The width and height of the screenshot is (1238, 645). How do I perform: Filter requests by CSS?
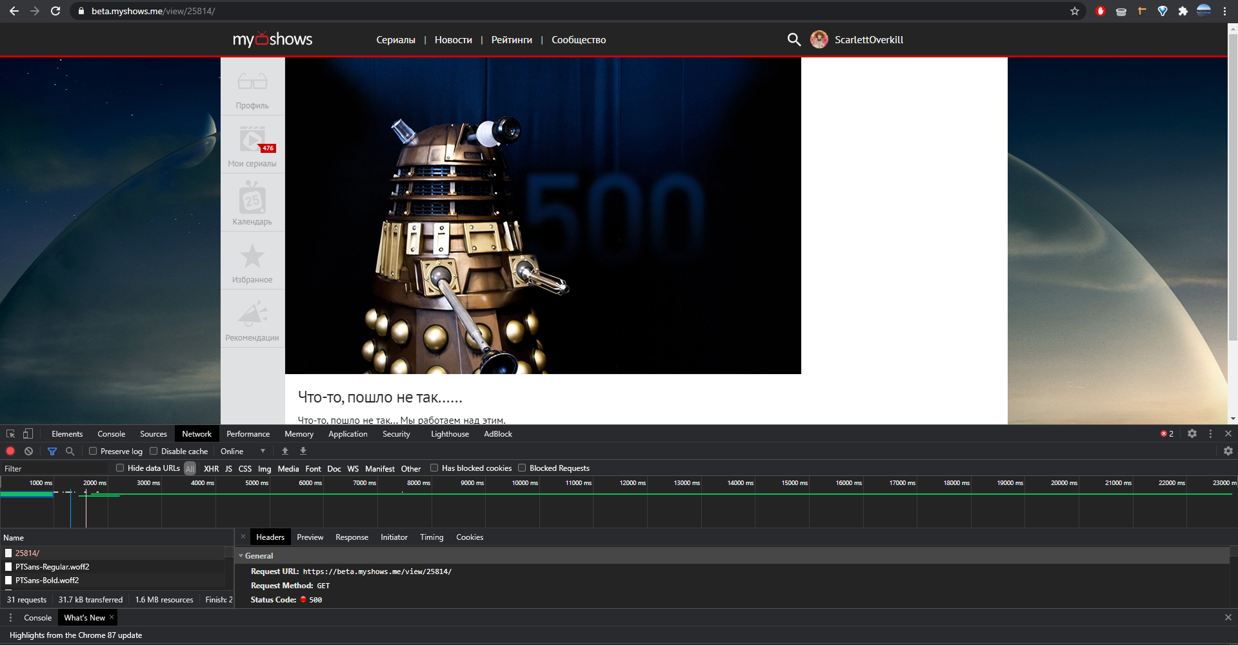click(x=245, y=469)
